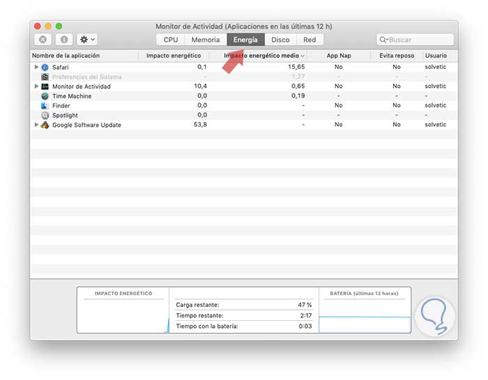
Task: Sort by Impacto energético column
Action: click(x=174, y=56)
